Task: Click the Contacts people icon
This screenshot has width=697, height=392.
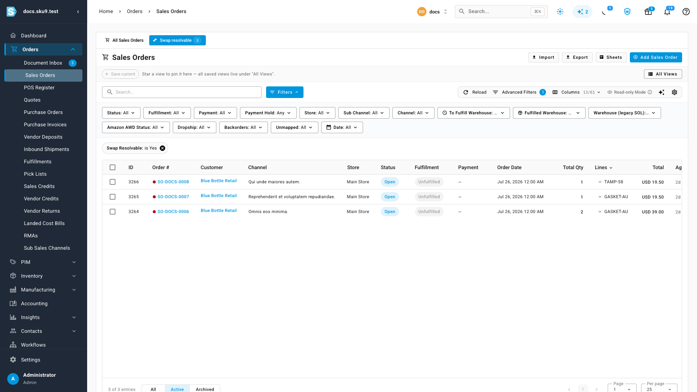Action: pyautogui.click(x=13, y=331)
